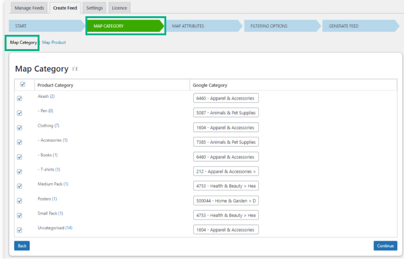Toggle the Posters category checkbox
This screenshot has width=404, height=259.
pos(20,201)
